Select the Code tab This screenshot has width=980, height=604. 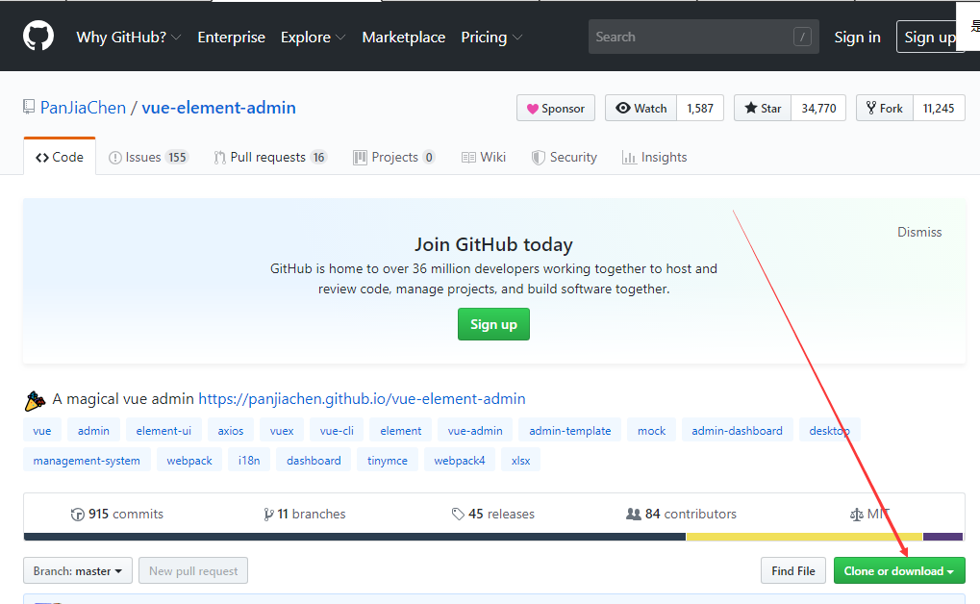click(x=60, y=157)
